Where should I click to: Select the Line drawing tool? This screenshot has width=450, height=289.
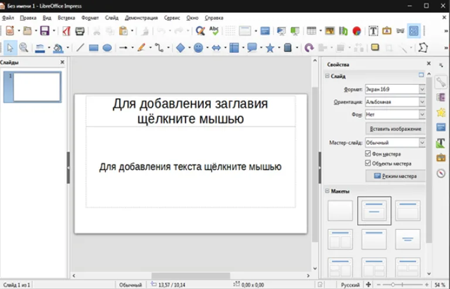80,47
